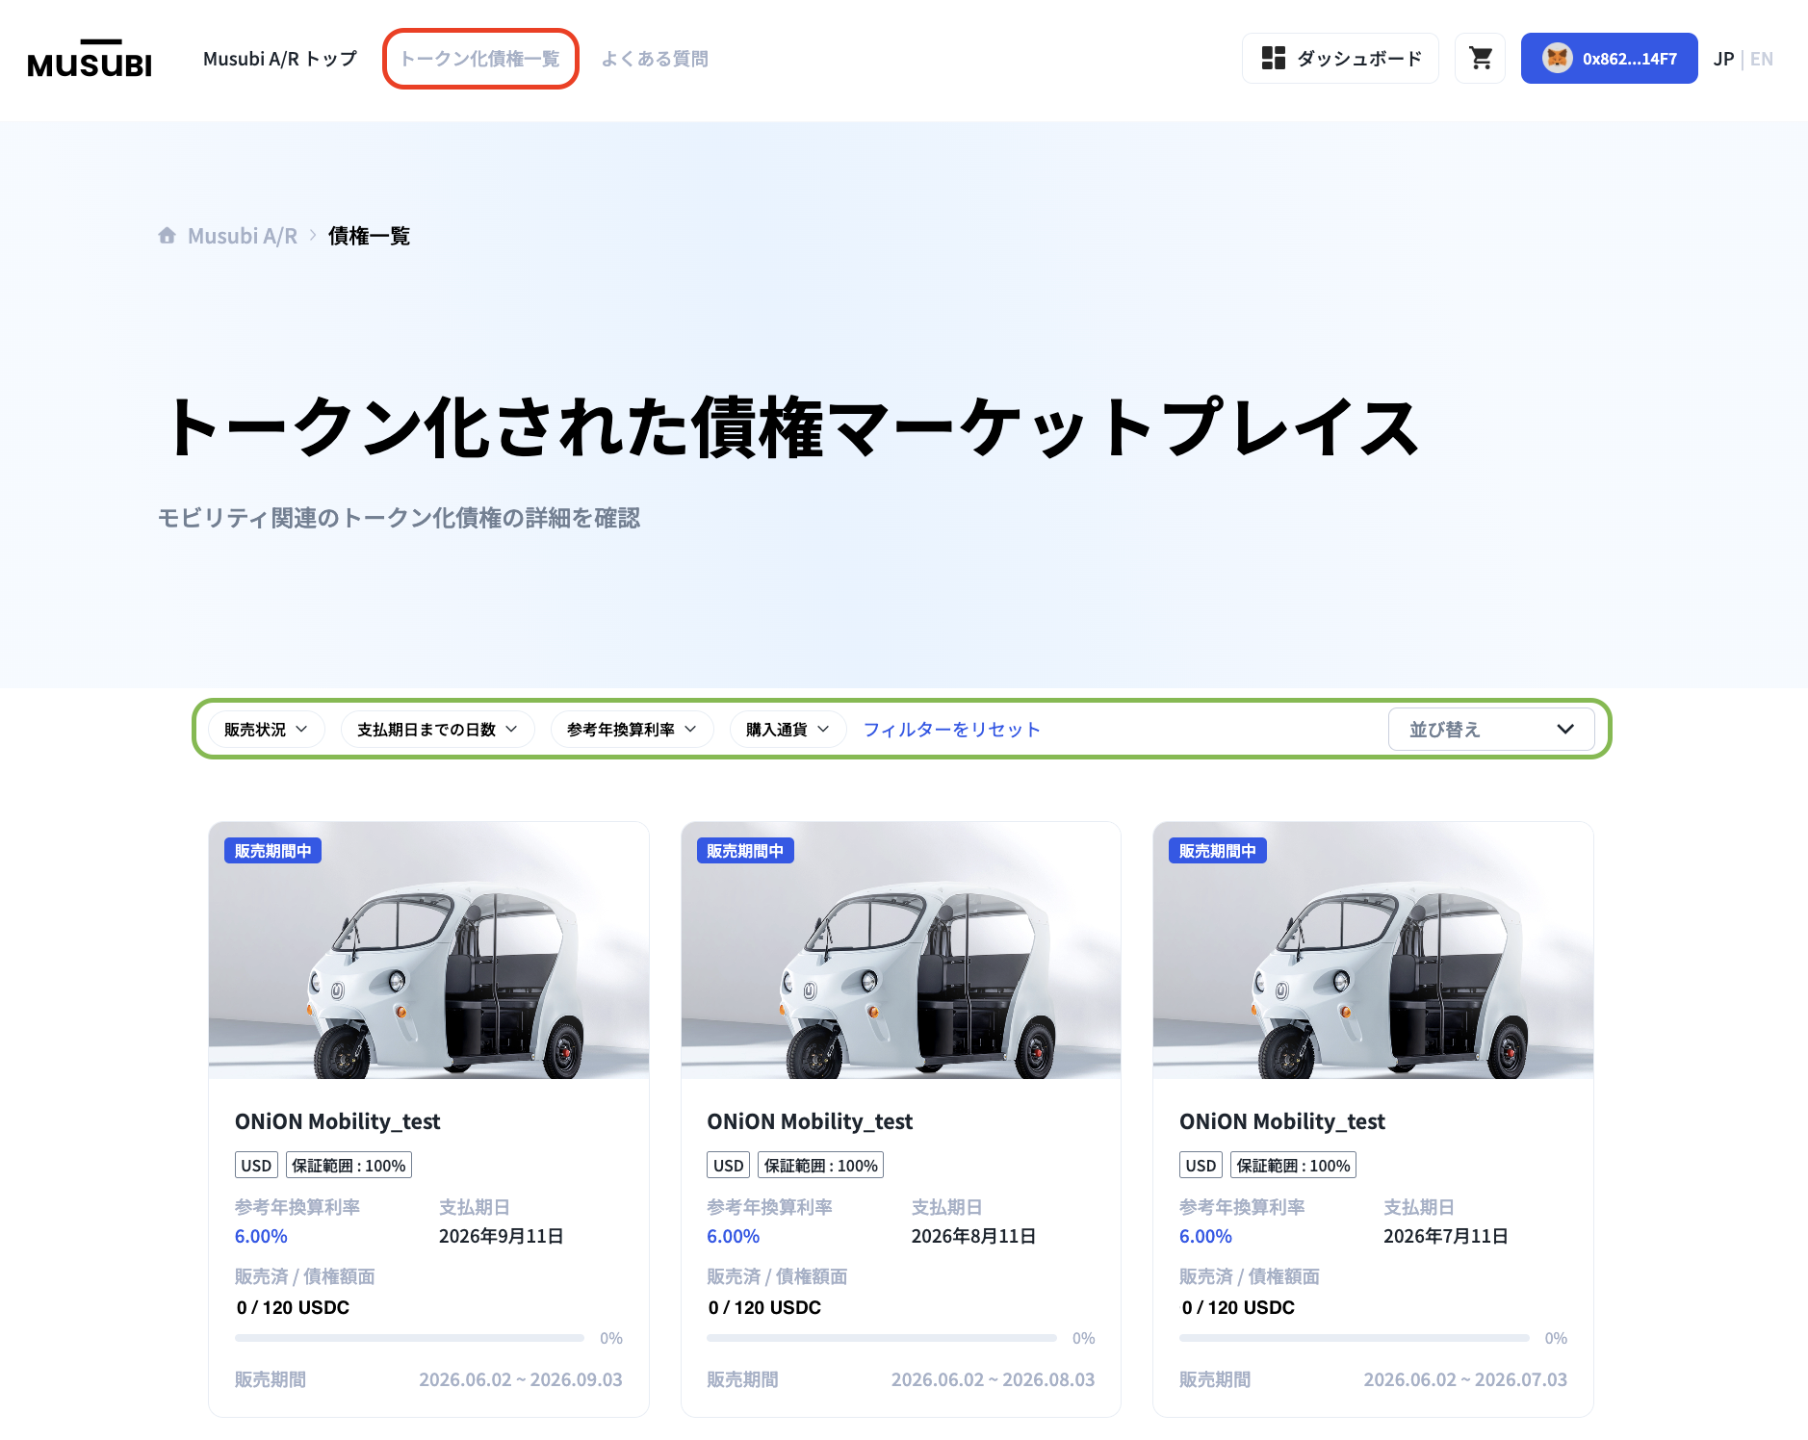
Task: Open ONiON Mobility_test title due 2026年8月11日
Action: [810, 1121]
